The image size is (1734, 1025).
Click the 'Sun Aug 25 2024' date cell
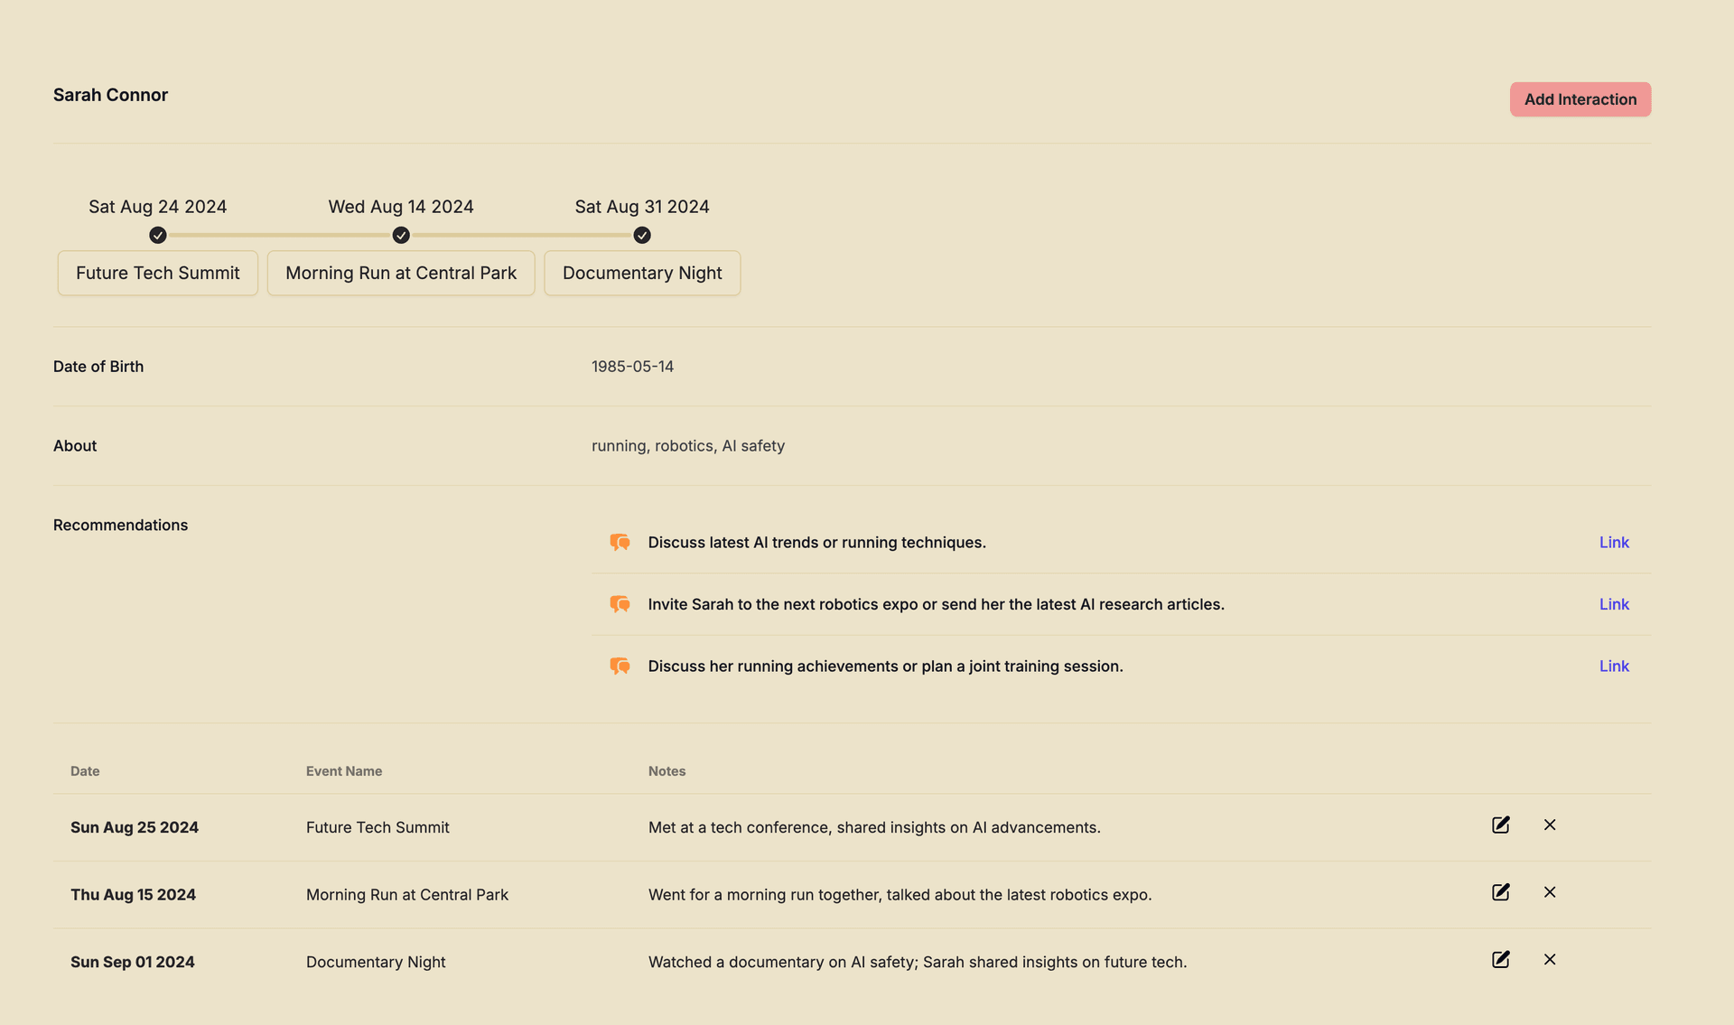click(135, 827)
